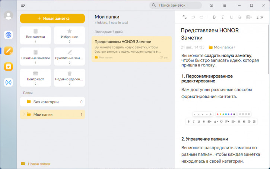Open the text highlight dropdown
The height and width of the screenshot is (169, 270).
tap(249, 17)
